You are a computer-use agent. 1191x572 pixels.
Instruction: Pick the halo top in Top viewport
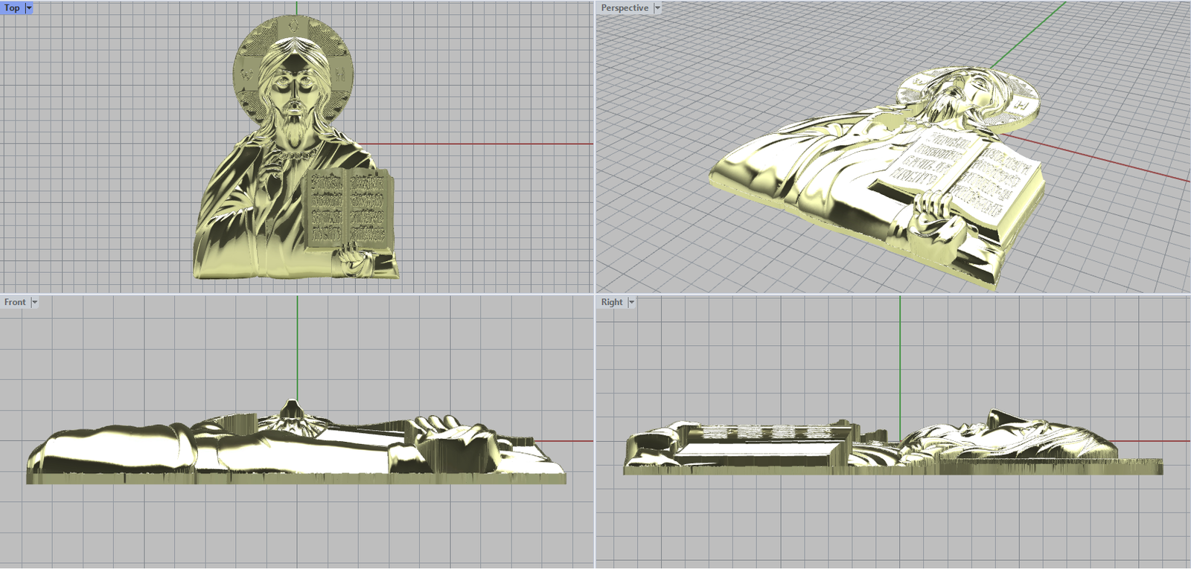(295, 24)
